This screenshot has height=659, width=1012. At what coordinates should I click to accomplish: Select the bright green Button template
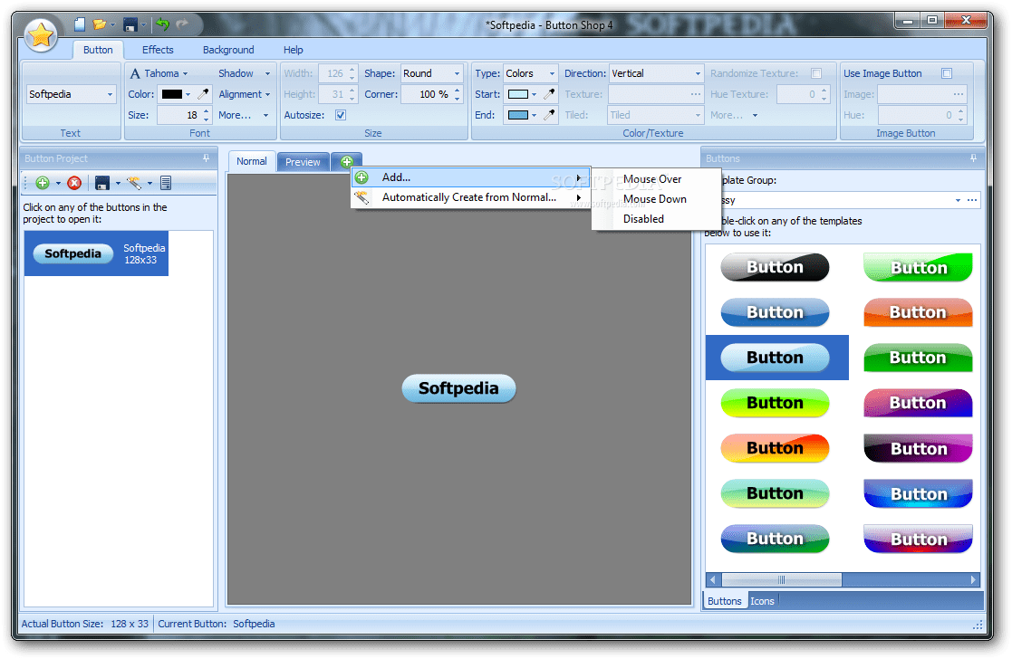pyautogui.click(x=918, y=267)
